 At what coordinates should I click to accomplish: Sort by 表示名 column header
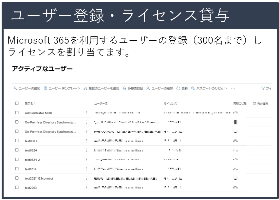pyautogui.click(x=30, y=104)
